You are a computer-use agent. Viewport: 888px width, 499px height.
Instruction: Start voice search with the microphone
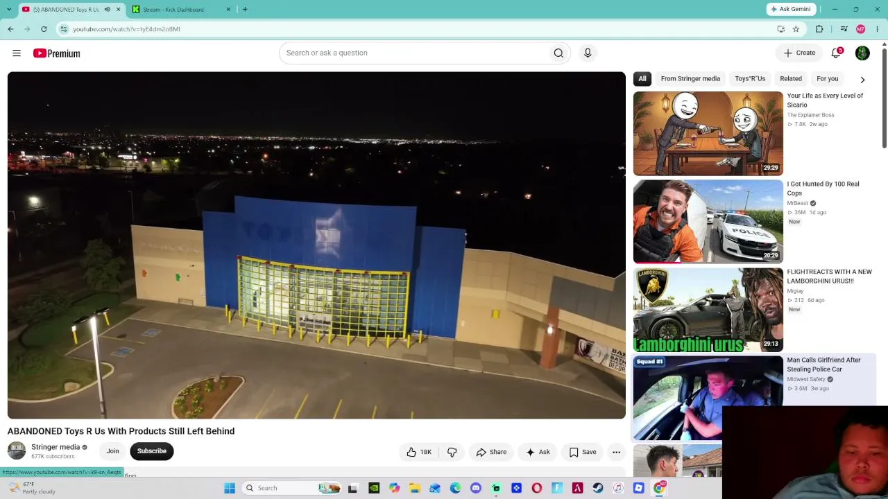[x=588, y=53]
